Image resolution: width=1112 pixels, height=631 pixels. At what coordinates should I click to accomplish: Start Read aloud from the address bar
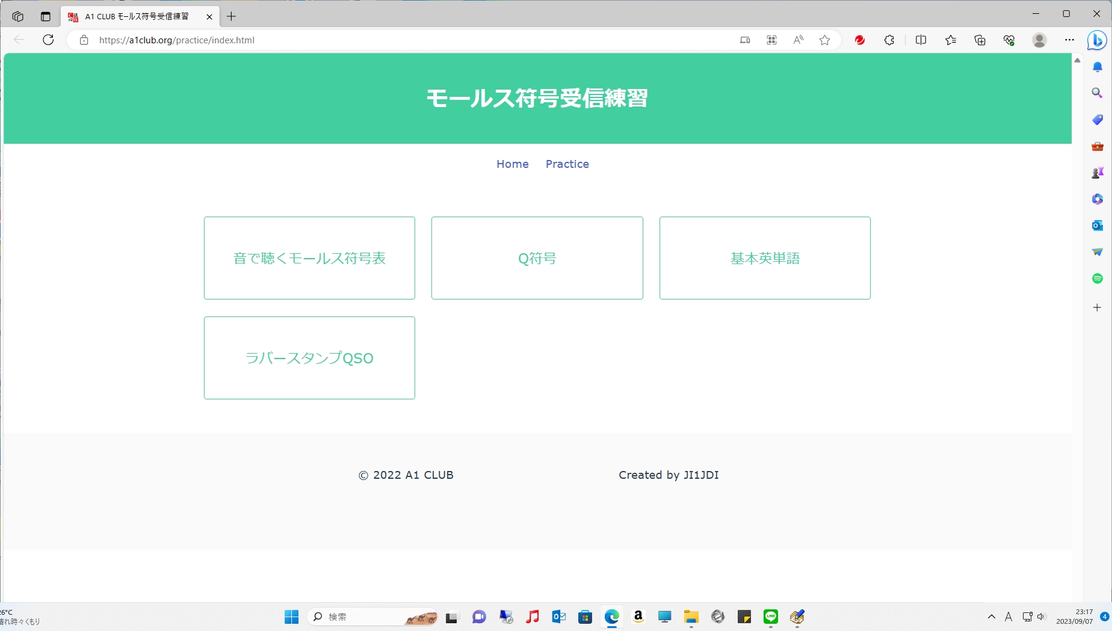coord(798,40)
